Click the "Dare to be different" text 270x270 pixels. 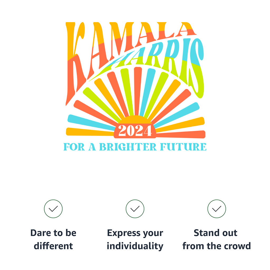click(53, 239)
